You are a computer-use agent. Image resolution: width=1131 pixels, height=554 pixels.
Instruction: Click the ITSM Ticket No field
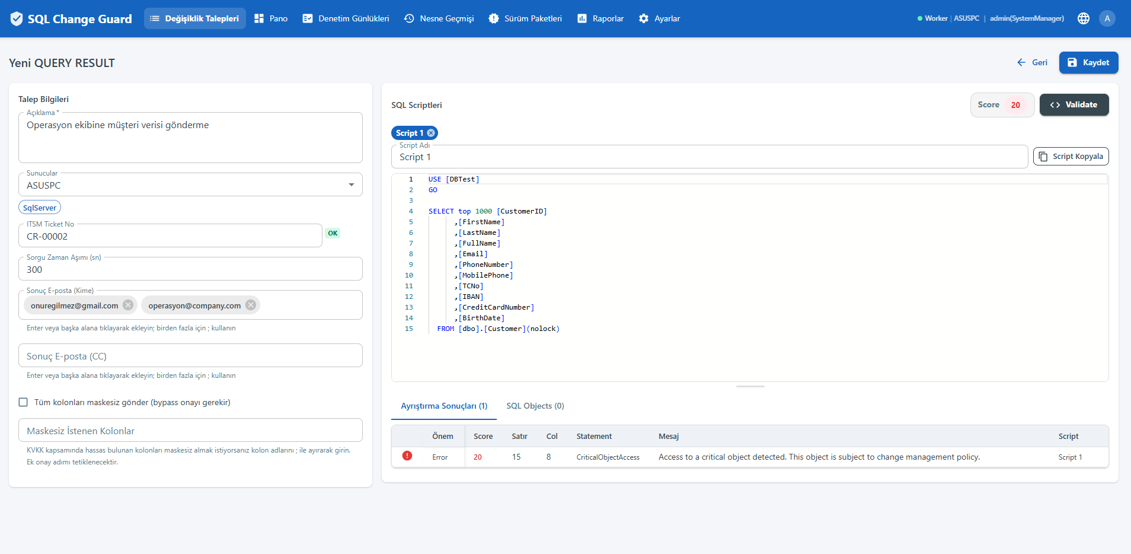170,236
